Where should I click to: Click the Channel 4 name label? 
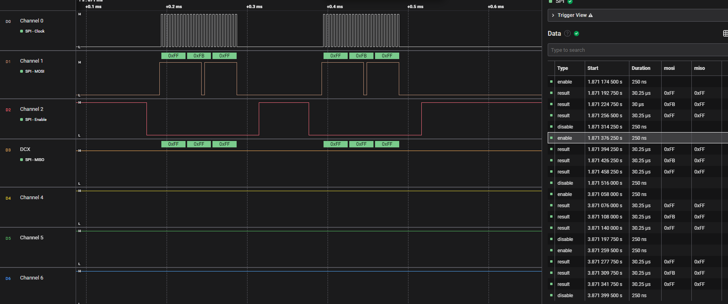point(32,198)
